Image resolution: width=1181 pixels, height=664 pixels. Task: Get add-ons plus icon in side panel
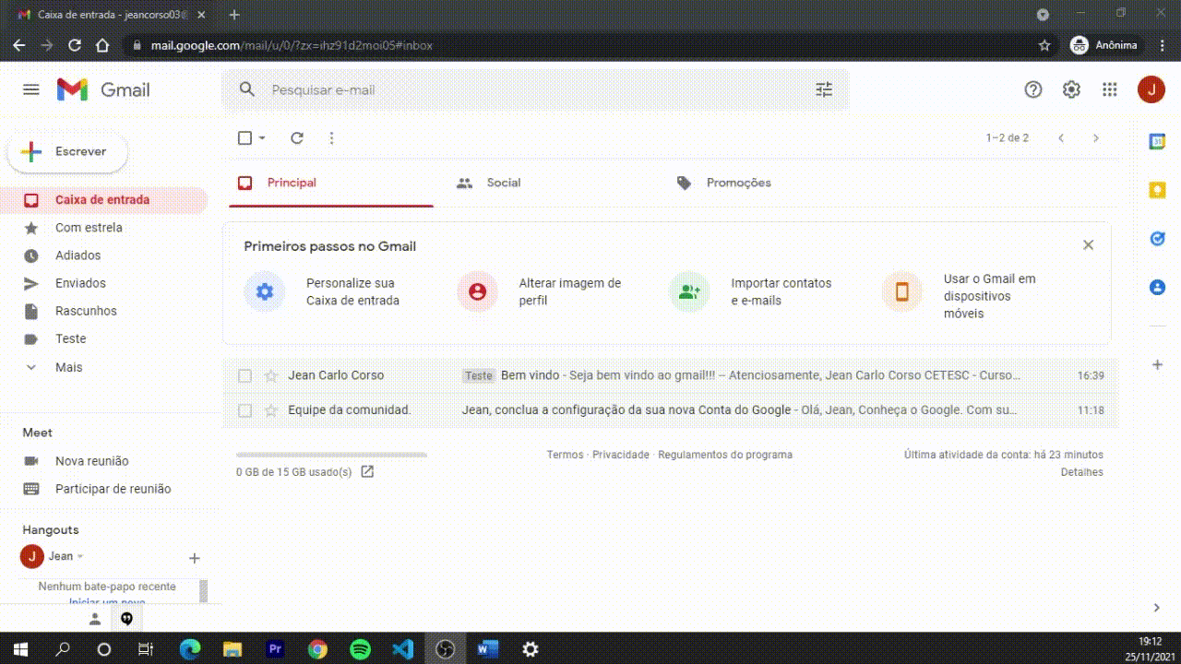point(1157,365)
